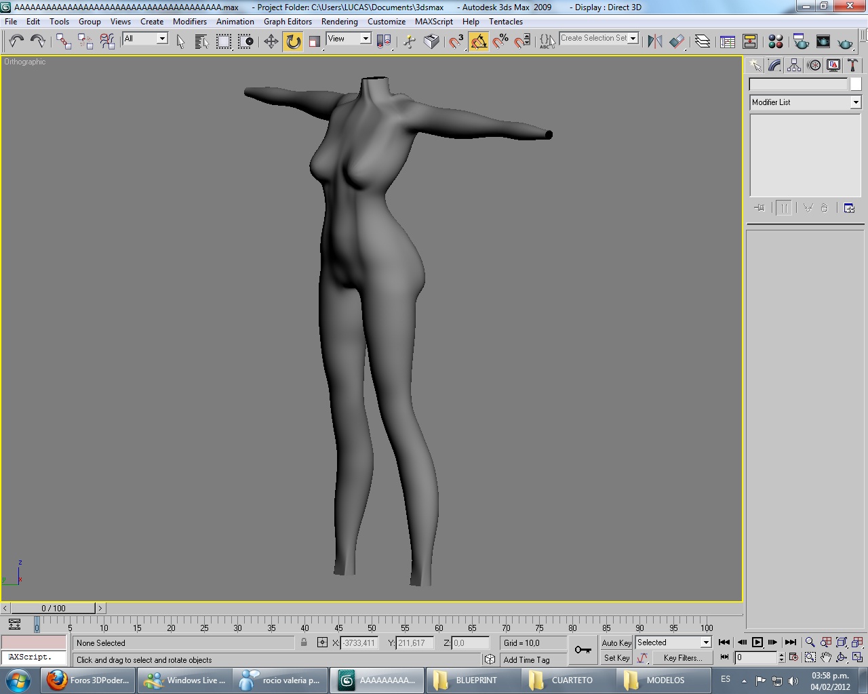
Task: Open the Rendering menu
Action: pyautogui.click(x=339, y=22)
